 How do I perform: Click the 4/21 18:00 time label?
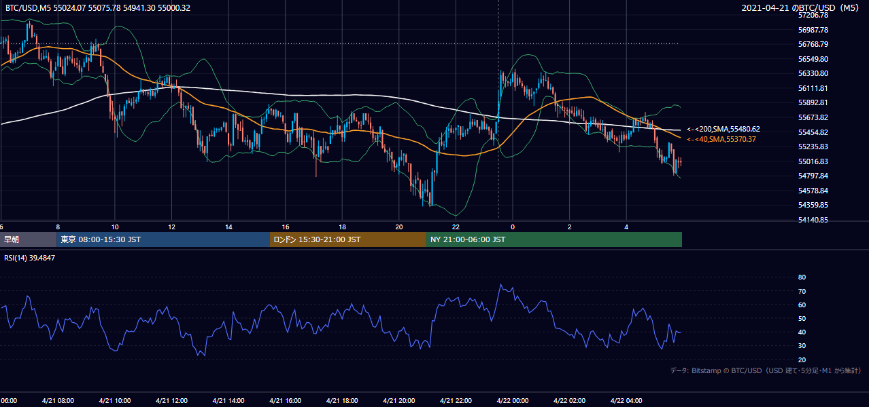click(342, 401)
